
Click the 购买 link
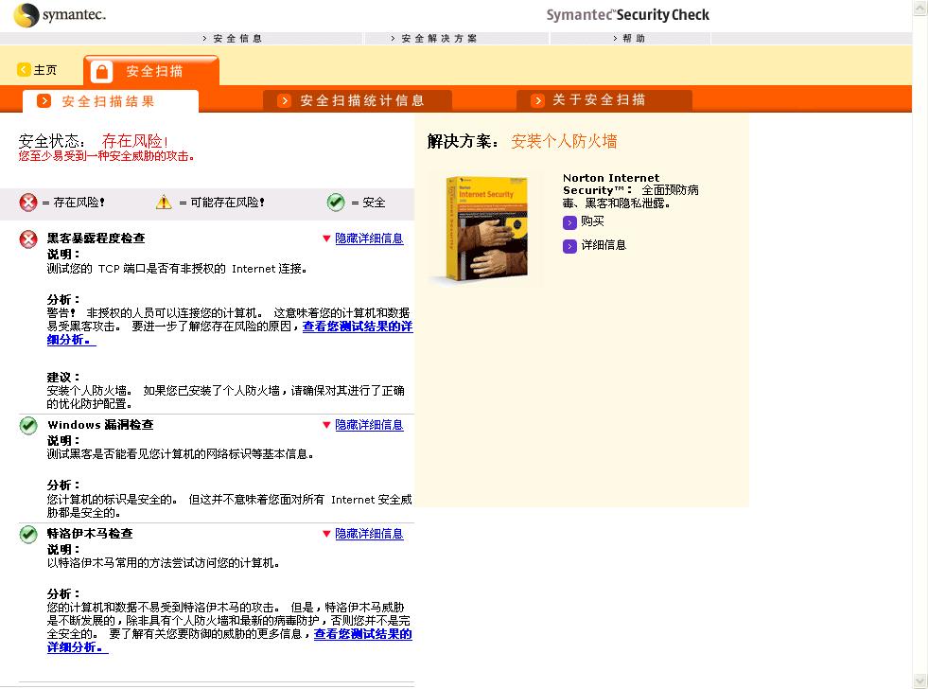tap(592, 221)
